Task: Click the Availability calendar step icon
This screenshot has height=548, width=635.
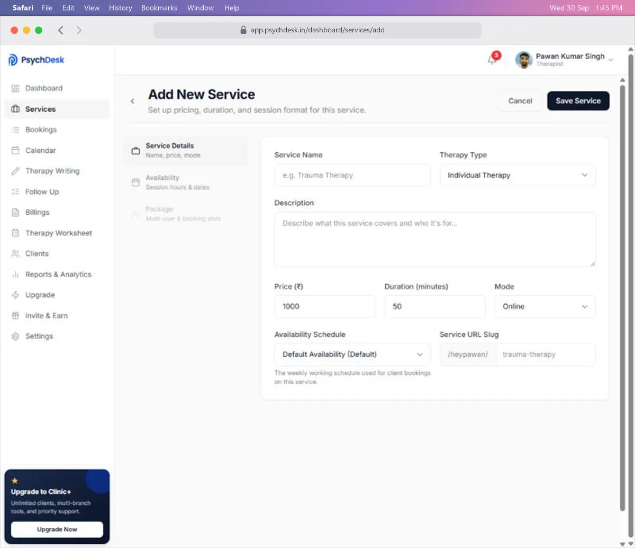Action: [x=135, y=182]
